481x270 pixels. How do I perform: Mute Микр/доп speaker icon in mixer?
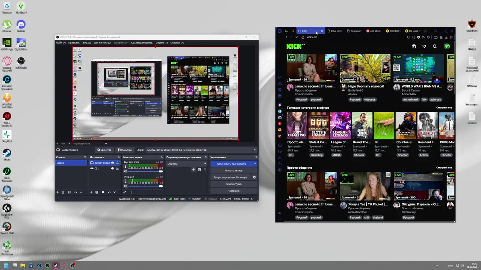126,186
